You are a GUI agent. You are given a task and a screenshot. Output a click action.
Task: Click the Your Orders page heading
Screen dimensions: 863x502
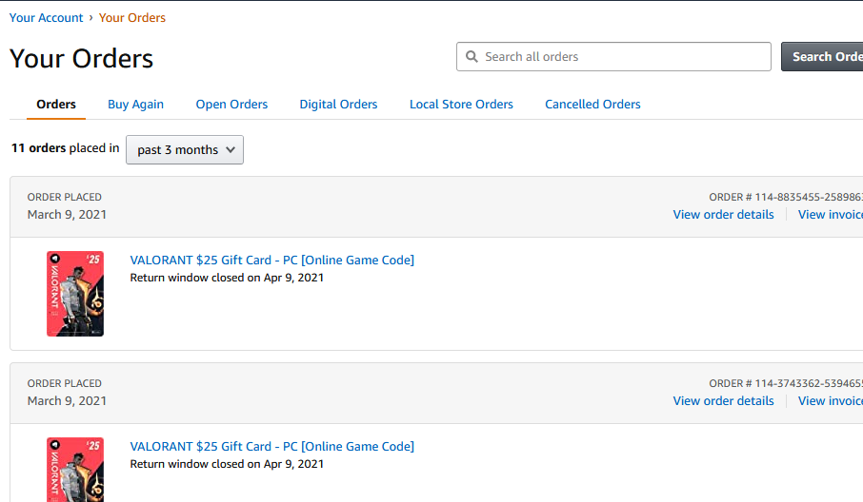[82, 58]
